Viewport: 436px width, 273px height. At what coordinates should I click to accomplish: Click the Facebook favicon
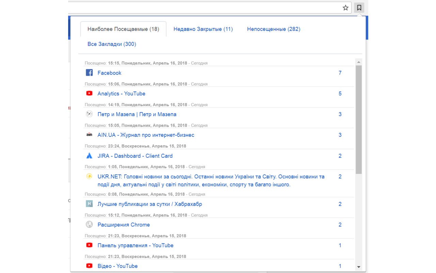pyautogui.click(x=89, y=73)
